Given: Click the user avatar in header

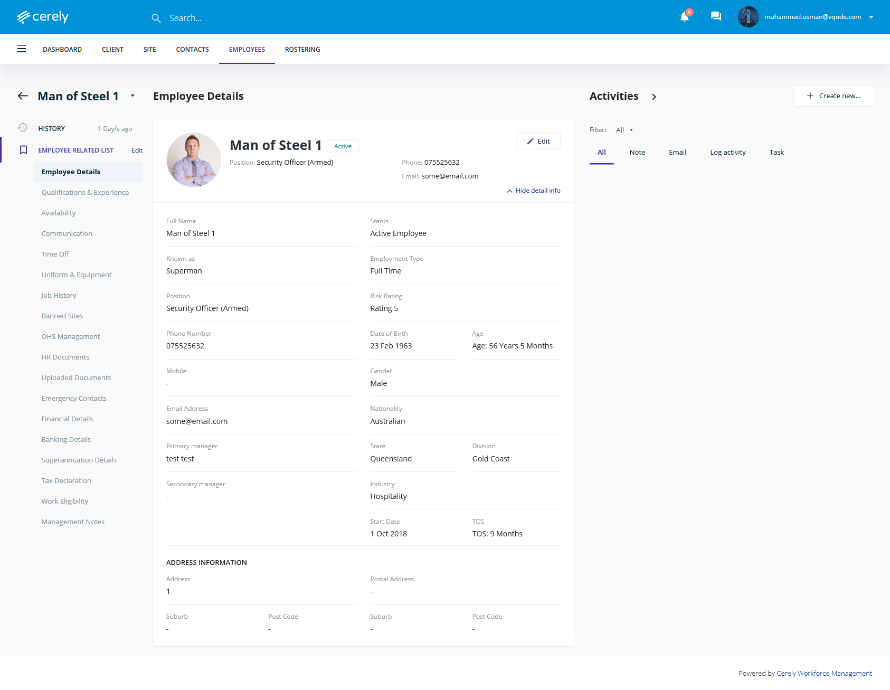Looking at the screenshot, I should 748,17.
